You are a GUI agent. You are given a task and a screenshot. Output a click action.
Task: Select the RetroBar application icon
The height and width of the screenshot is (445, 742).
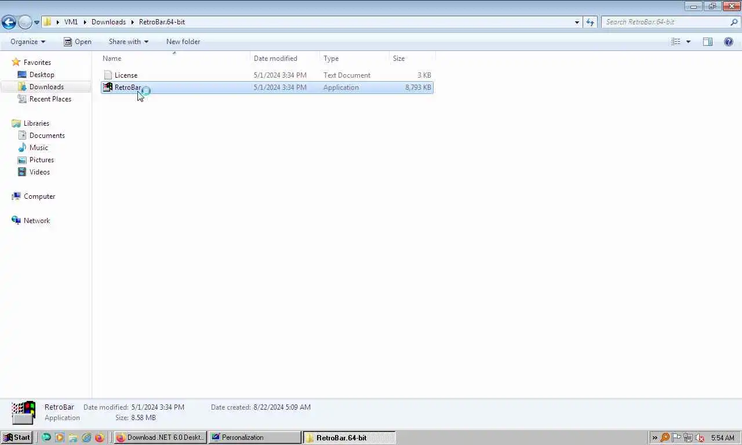(x=107, y=87)
